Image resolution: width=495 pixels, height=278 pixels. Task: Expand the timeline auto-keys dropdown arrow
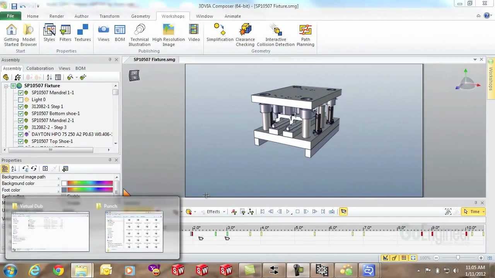click(195, 212)
